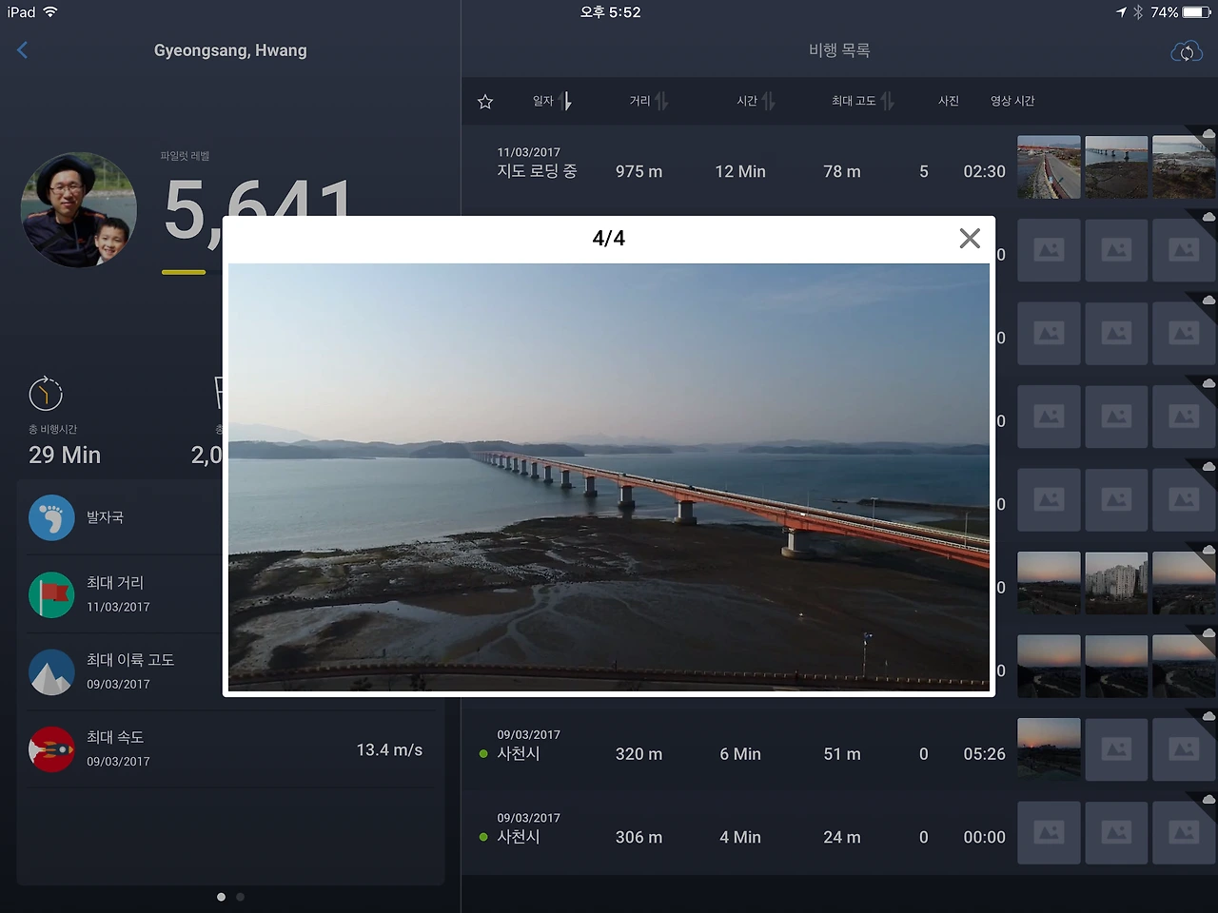Tap the 51 m altitude value
The height and width of the screenshot is (913, 1218).
click(x=842, y=754)
